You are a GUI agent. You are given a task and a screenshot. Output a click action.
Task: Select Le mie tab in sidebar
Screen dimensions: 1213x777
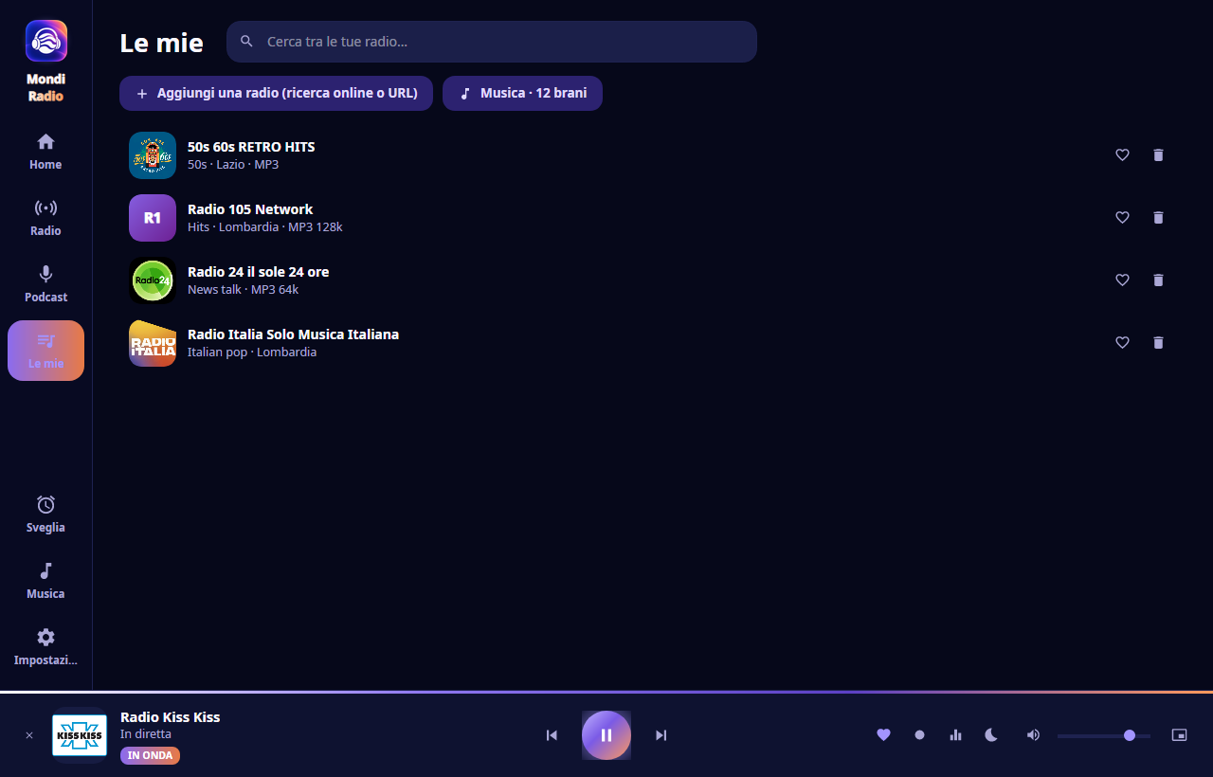45,351
